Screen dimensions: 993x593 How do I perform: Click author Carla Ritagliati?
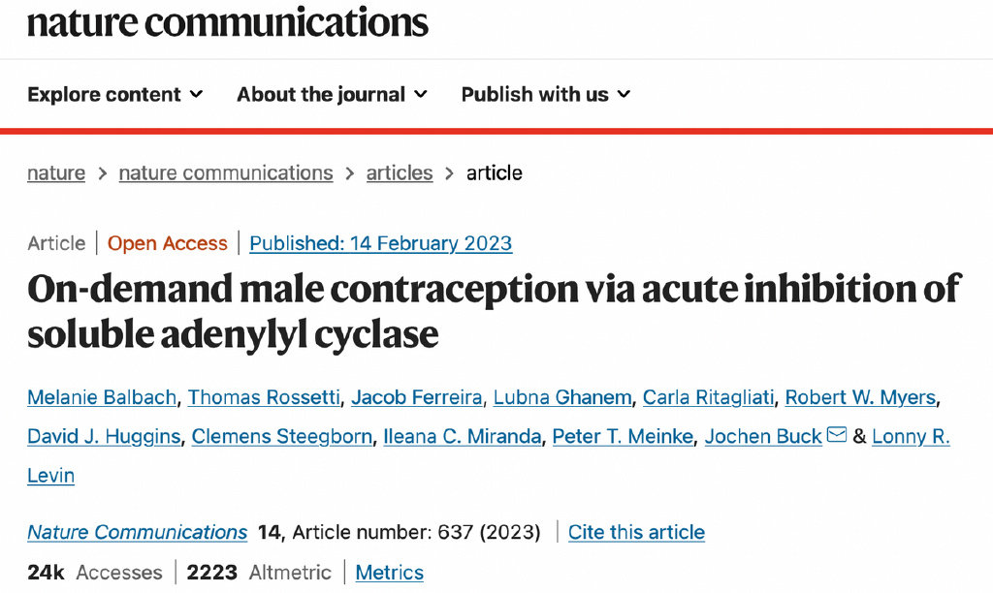(708, 397)
